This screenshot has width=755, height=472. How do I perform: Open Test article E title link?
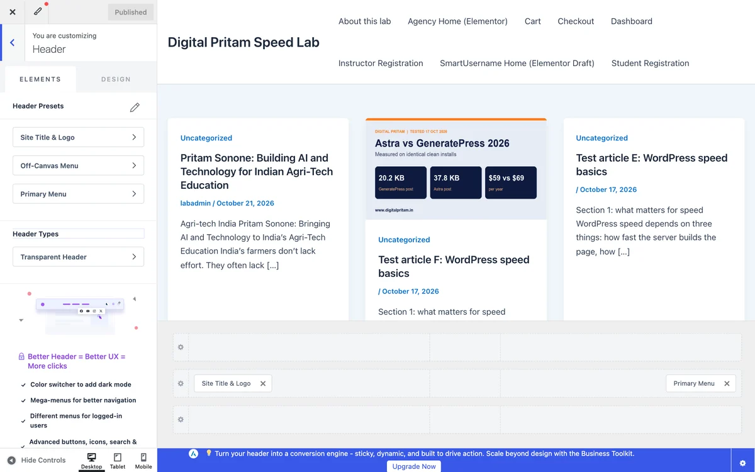coord(652,165)
